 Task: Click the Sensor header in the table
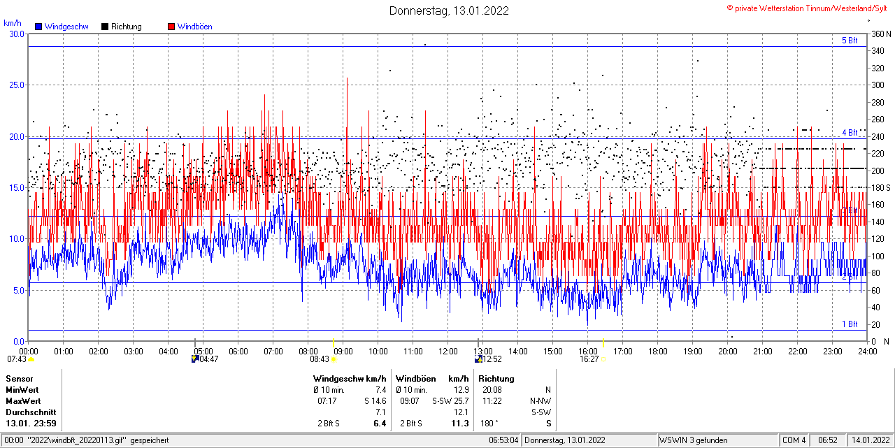[x=19, y=378]
